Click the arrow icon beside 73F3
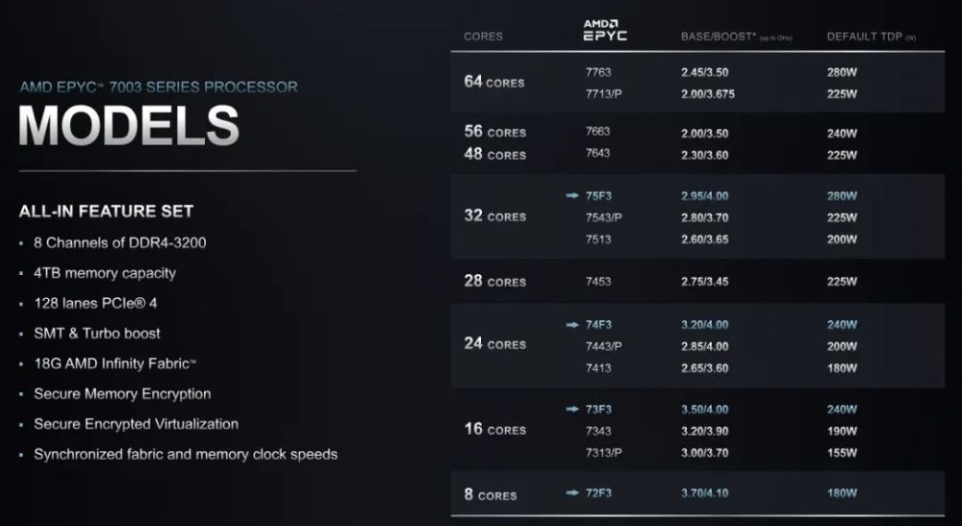The image size is (962, 526). pyautogui.click(x=571, y=409)
